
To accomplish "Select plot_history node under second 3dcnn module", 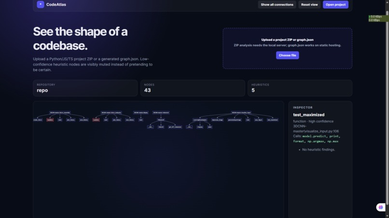I will click(117, 120).
